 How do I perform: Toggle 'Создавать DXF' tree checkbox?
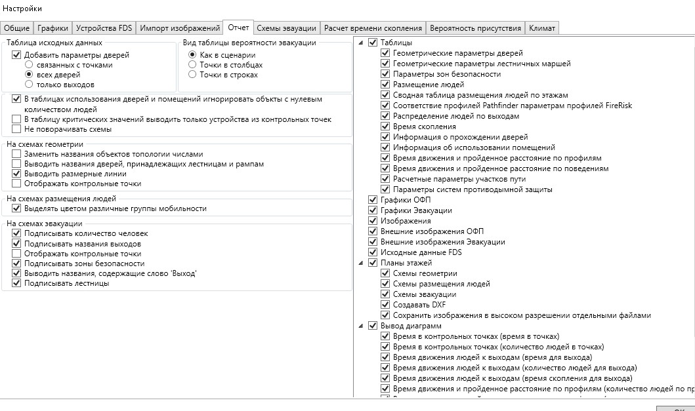385,305
